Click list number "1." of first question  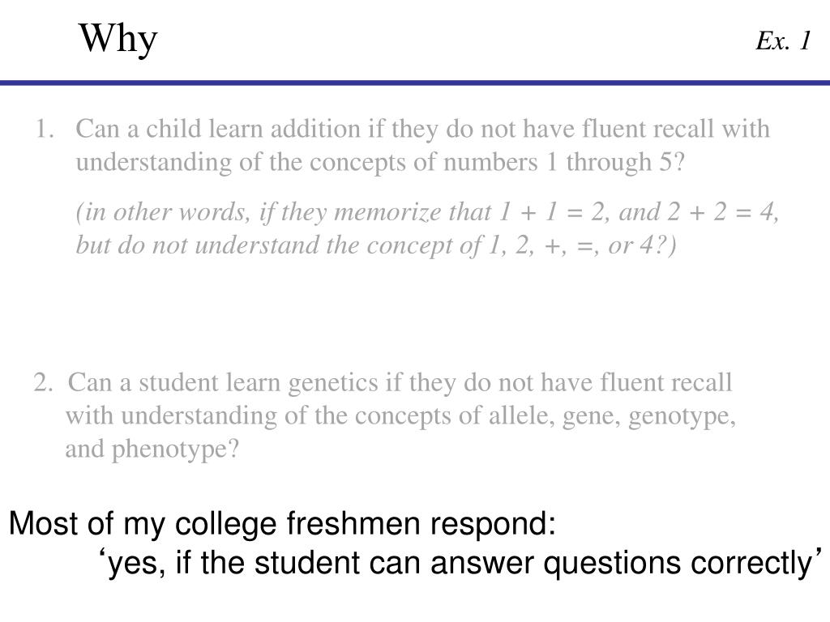click(45, 129)
